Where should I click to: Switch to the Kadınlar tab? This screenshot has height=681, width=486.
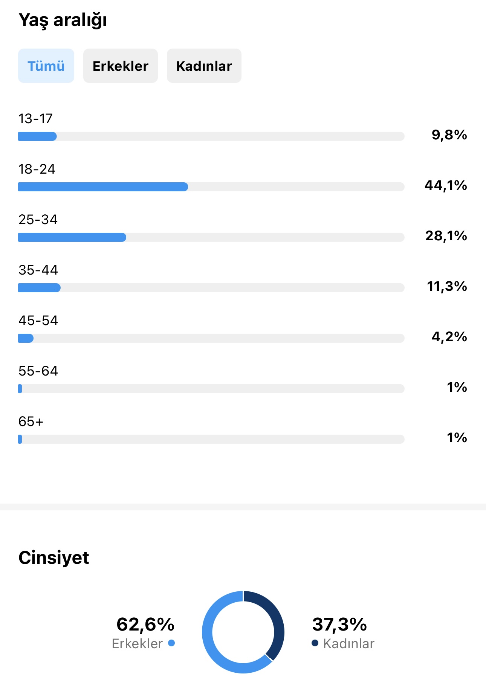[204, 66]
